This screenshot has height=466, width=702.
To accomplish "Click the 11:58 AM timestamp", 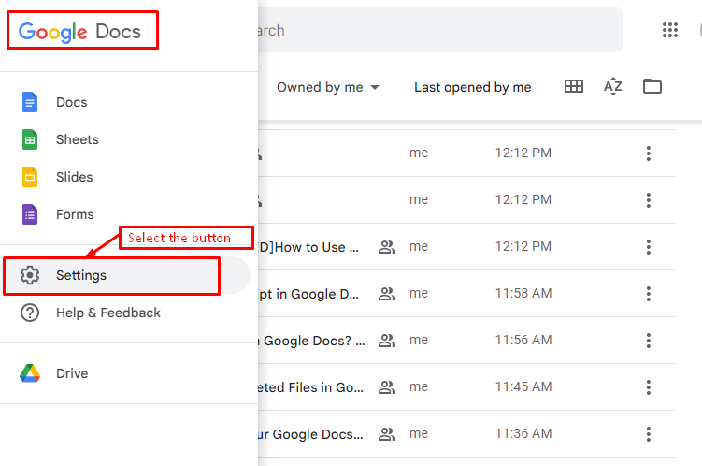I will click(x=523, y=293).
